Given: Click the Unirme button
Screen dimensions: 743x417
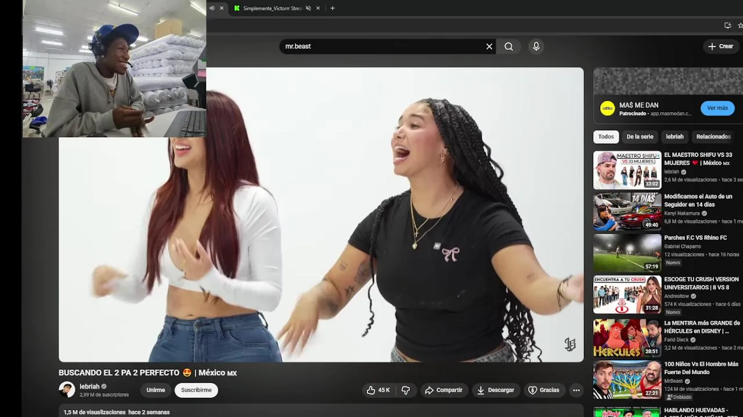Looking at the screenshot, I should click(156, 390).
